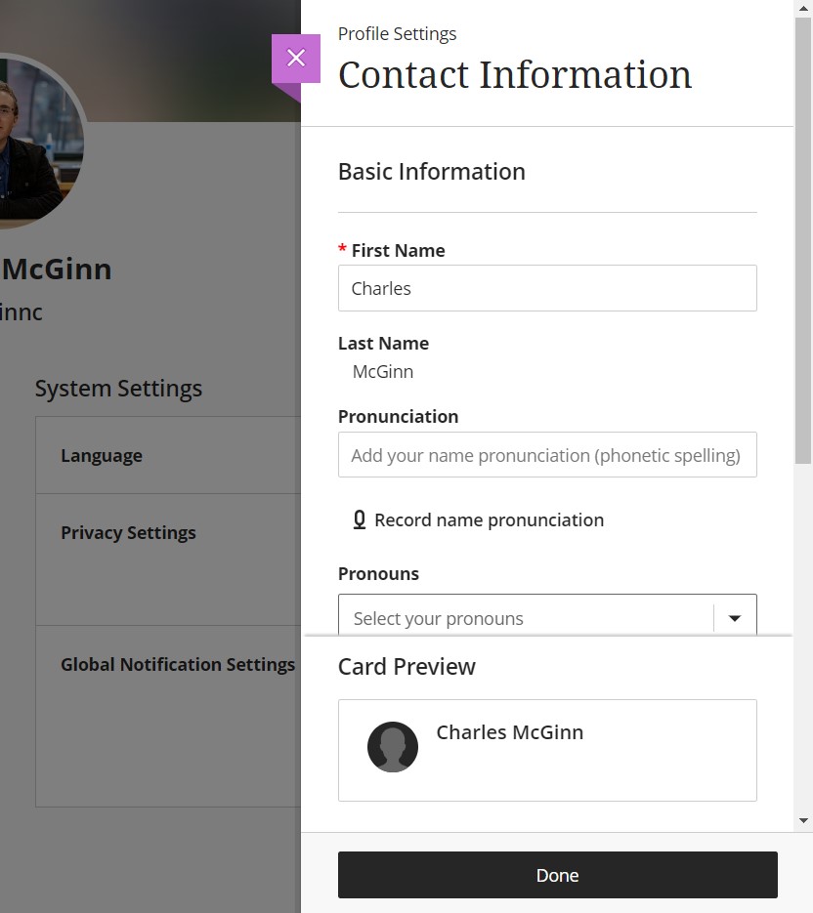Viewport: 813px width, 913px height.
Task: Click the microphone icon for name pronunciation
Action: pyautogui.click(x=360, y=519)
